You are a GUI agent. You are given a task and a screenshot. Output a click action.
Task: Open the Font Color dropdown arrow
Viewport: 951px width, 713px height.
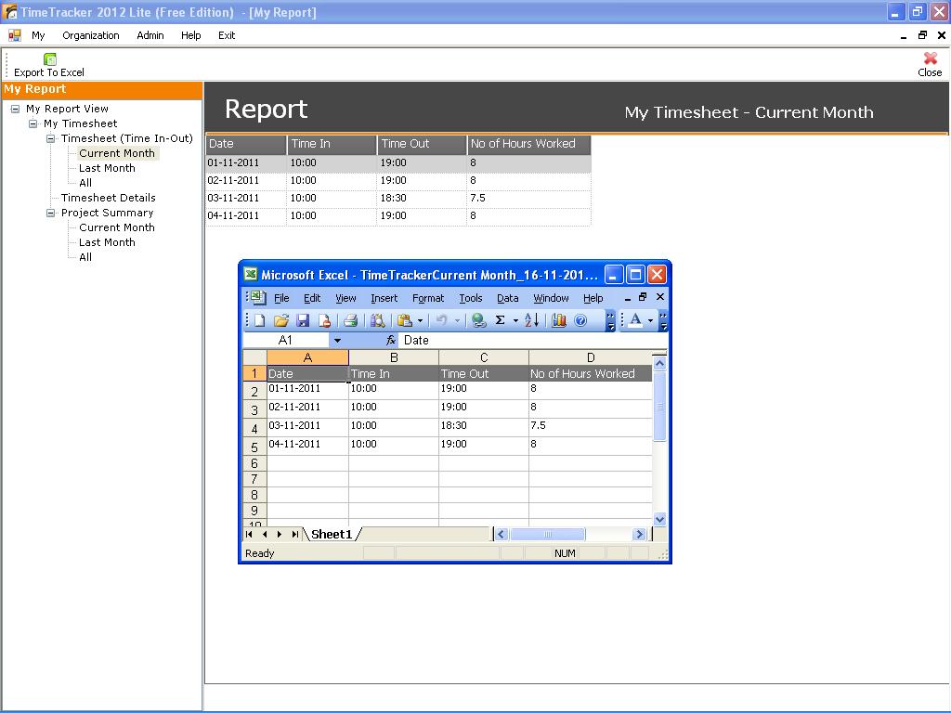pyautogui.click(x=650, y=320)
